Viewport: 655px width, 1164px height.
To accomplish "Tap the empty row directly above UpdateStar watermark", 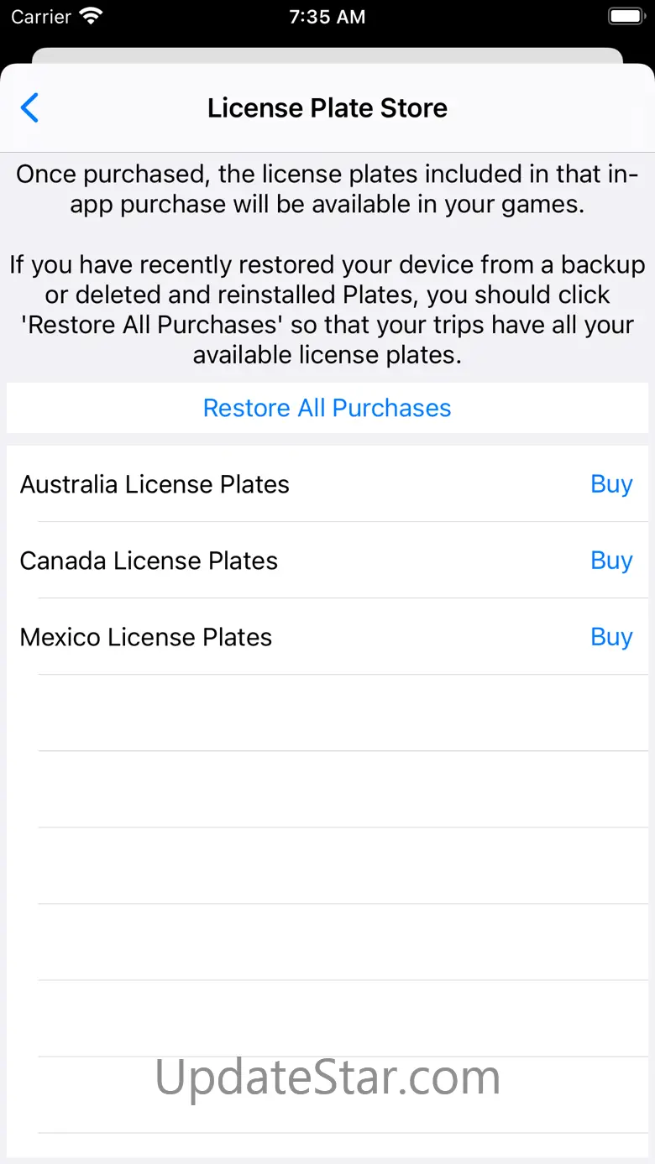I will point(327,1018).
